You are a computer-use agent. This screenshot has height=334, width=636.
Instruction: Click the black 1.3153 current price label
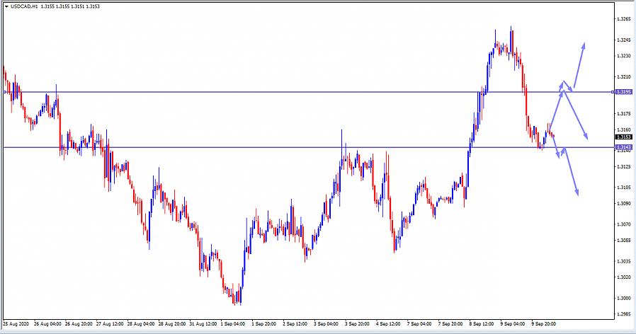tap(623, 137)
